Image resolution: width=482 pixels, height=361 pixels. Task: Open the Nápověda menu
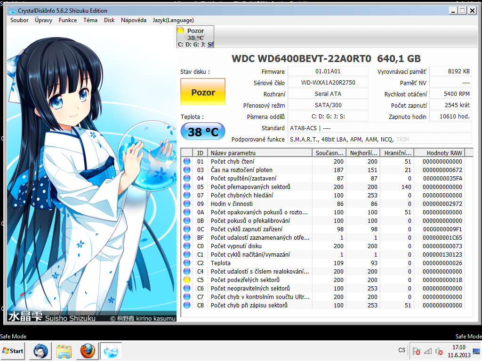(x=133, y=20)
